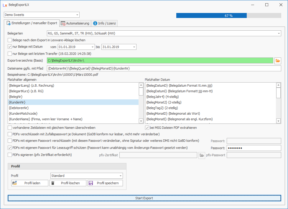Click the BelegExportLX logo in title bar
Image resolution: width=288 pixels, height=209 pixels.
click(5, 5)
